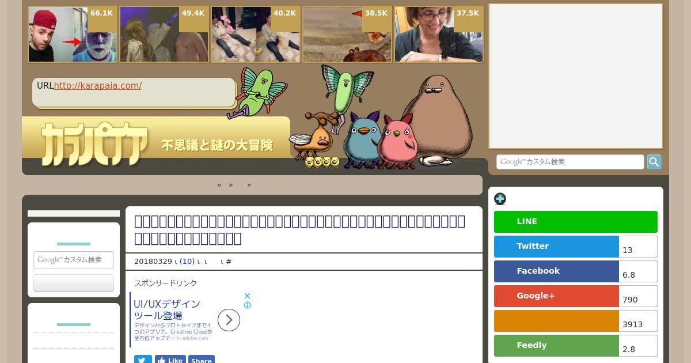Screen dimensions: 691x363
Task: Click the Twitter count 13
Action: click(x=628, y=250)
